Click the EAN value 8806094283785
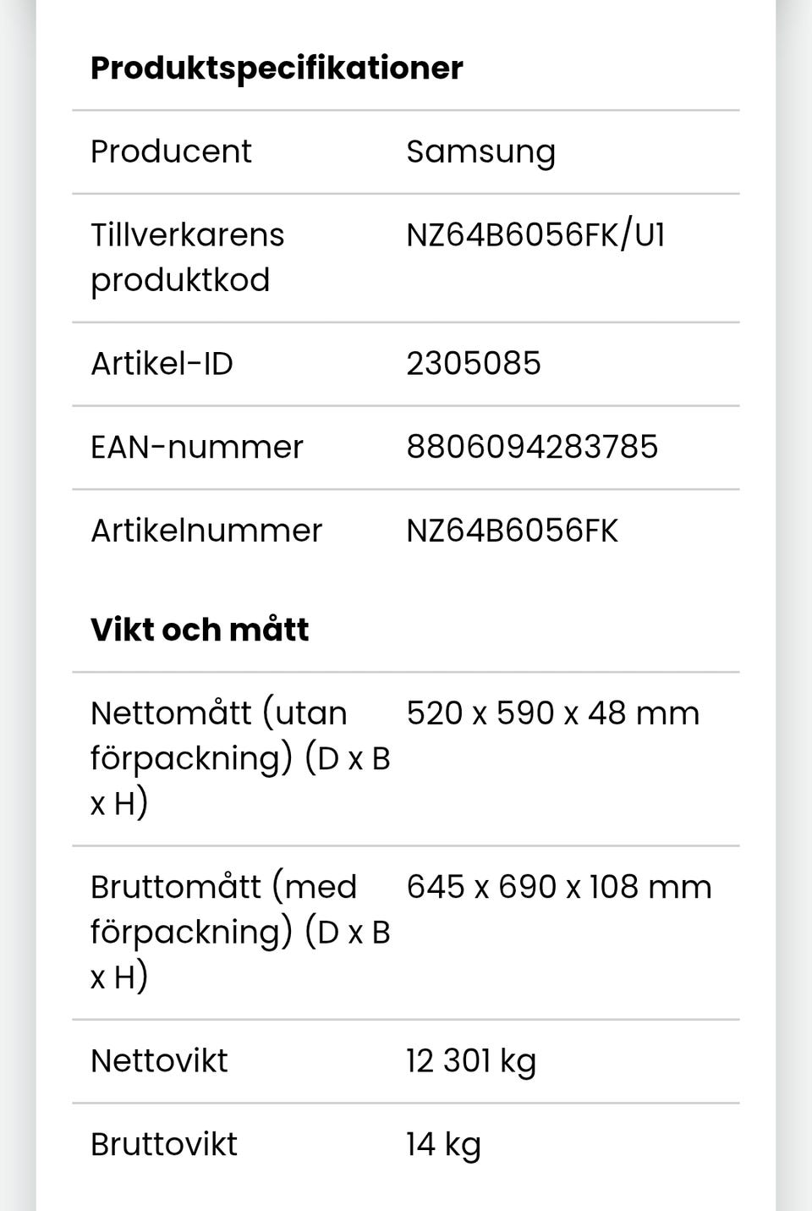Viewport: 812px width, 1211px height. click(532, 447)
